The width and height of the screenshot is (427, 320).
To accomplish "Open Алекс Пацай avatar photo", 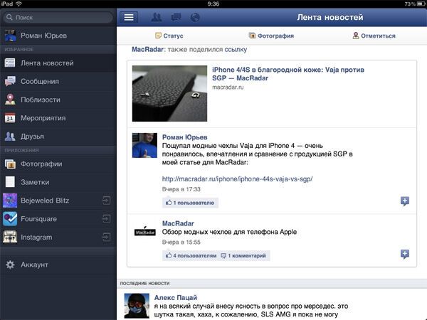I will pyautogui.click(x=137, y=306).
